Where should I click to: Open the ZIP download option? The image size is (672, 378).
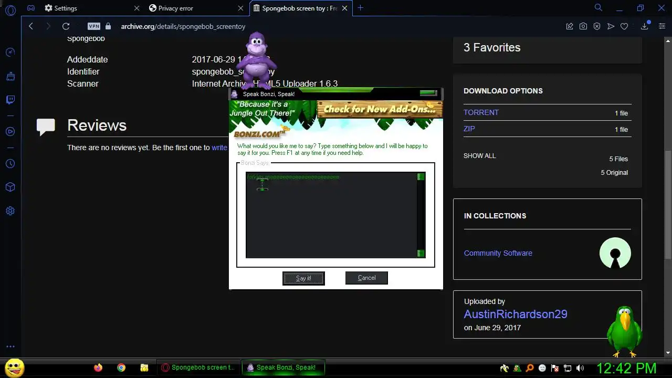click(x=469, y=129)
